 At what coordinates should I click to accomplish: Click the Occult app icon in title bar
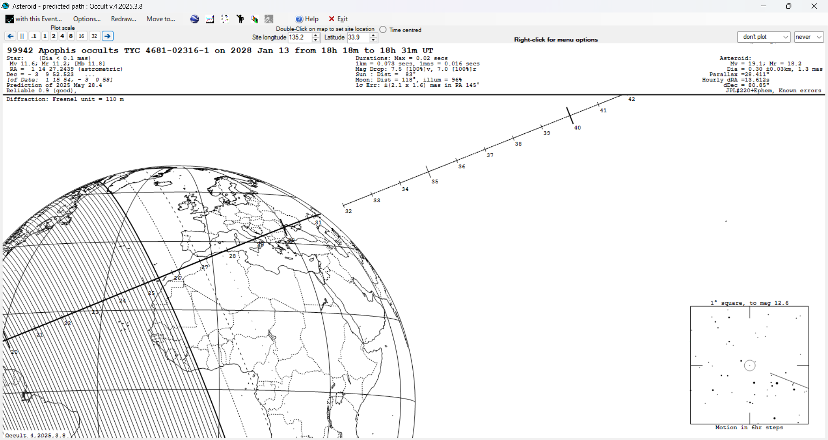click(x=6, y=6)
